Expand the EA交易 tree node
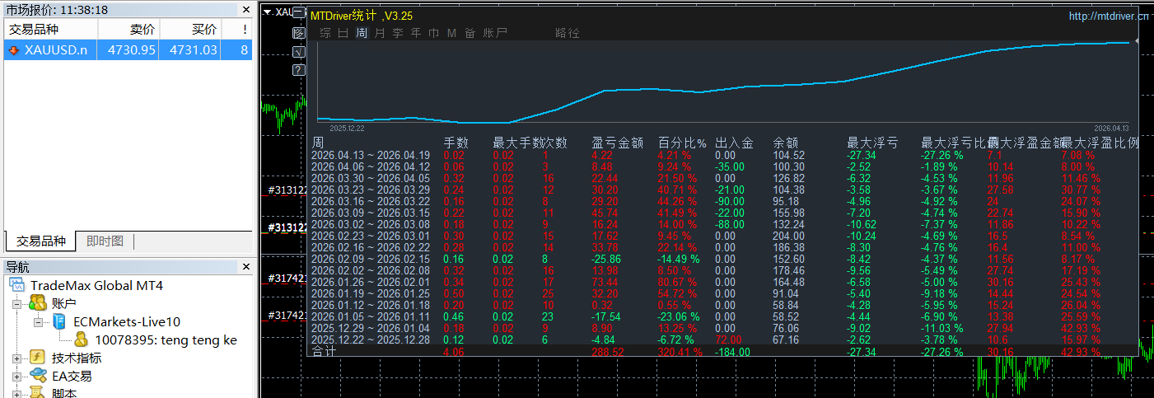1154x398 pixels. (x=18, y=376)
